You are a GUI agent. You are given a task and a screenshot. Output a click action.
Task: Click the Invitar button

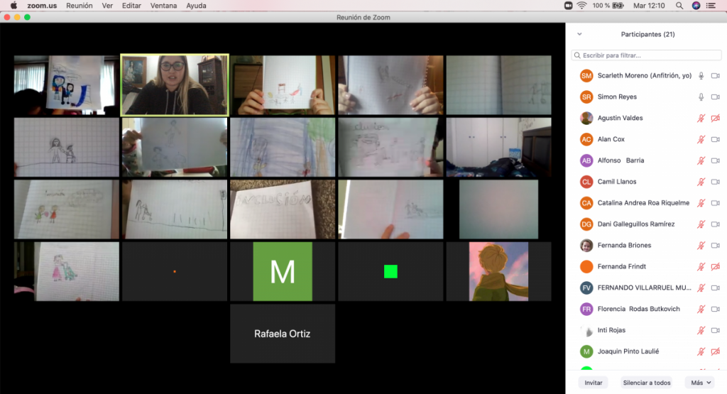click(x=594, y=383)
